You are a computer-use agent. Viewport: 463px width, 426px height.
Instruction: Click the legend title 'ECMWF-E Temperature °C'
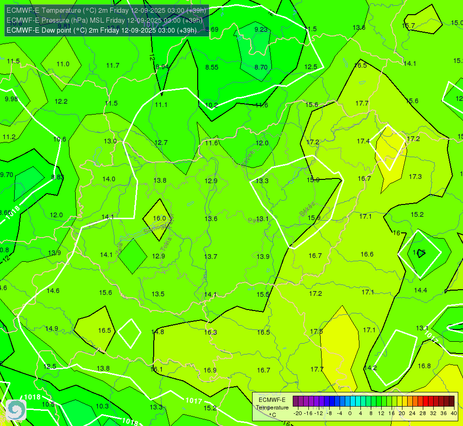point(272,408)
